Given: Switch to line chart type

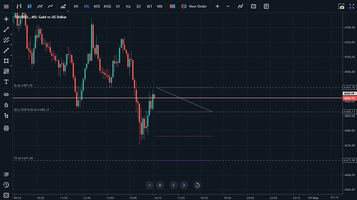Looking at the screenshot, I should click(x=50, y=6).
